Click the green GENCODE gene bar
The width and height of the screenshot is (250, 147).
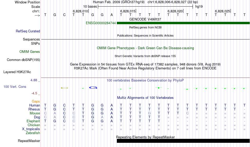pos(183,23)
